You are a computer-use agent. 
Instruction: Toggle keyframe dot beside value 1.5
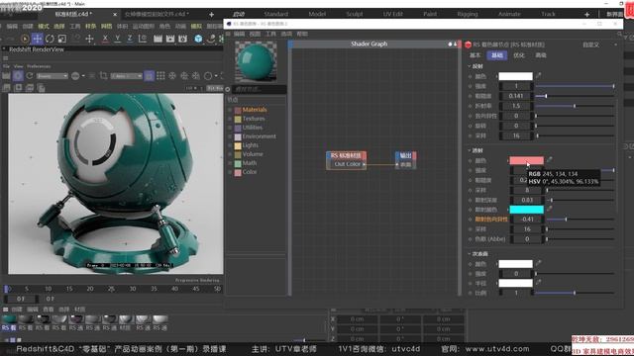coord(470,106)
